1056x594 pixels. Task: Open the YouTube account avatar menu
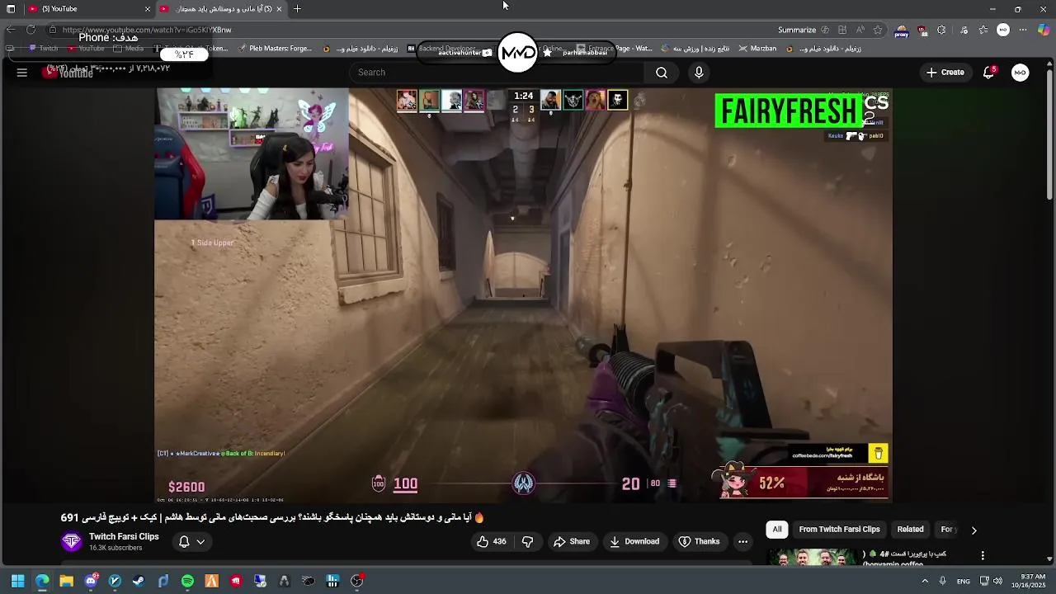pos(1021,73)
